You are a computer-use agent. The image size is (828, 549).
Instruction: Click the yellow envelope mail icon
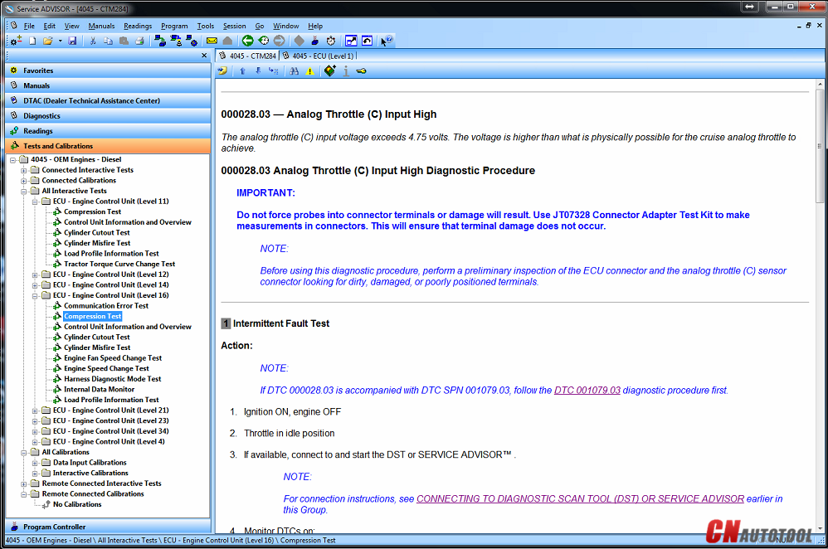point(212,41)
